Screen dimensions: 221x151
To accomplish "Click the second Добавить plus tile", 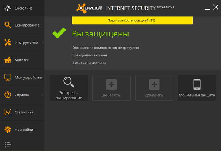I will click(x=154, y=85).
